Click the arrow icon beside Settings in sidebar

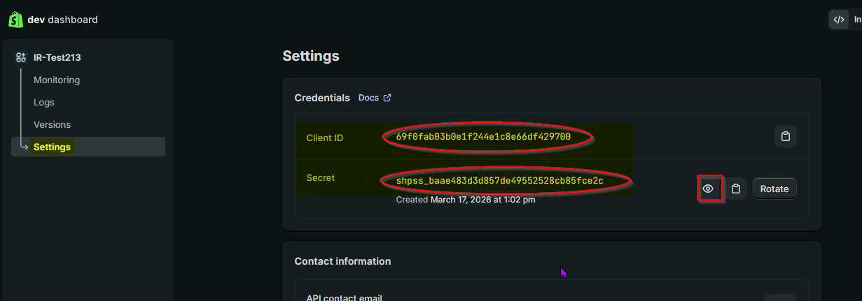25,147
